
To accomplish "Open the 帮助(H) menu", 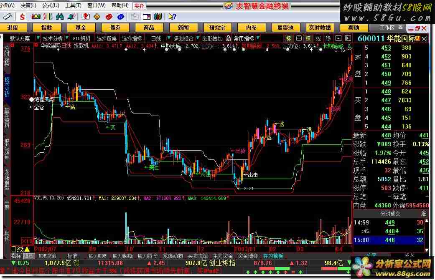I will click(120, 5).
